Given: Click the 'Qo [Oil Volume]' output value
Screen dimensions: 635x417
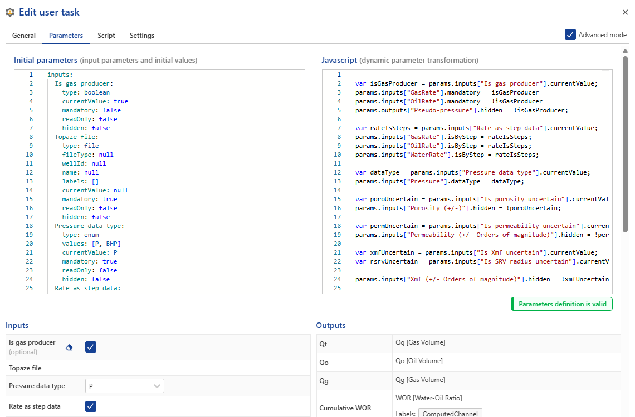Looking at the screenshot, I should 419,361.
